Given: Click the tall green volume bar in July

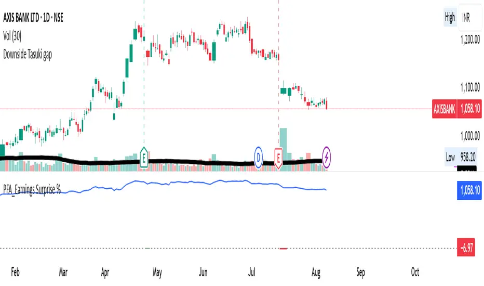Looking at the screenshot, I should tap(283, 149).
